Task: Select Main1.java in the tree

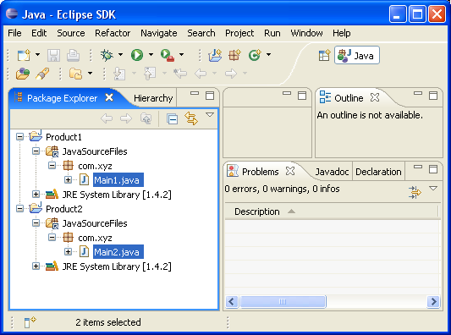Action: click(118, 180)
